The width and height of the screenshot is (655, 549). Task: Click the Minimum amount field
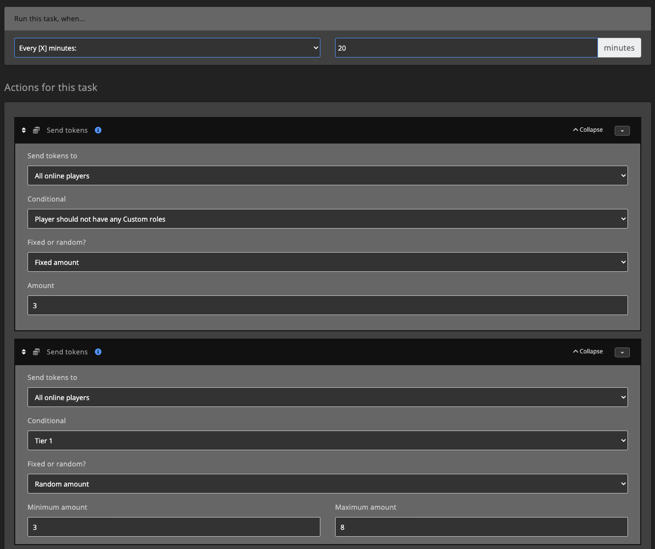[x=174, y=527]
